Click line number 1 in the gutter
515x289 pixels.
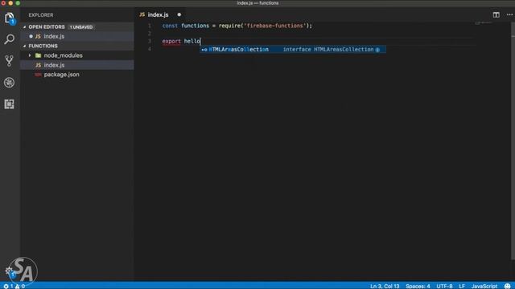click(150, 26)
